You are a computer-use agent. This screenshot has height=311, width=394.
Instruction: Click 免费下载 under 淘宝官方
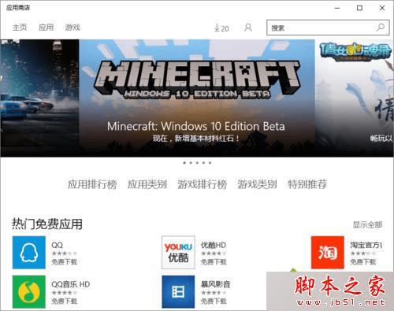coord(363,261)
